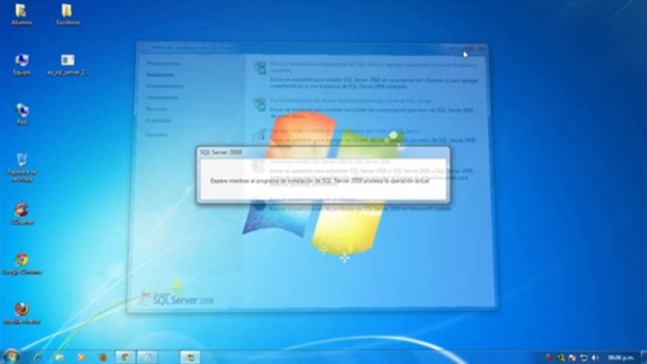Select the Mozilla Firefox desktop shortcut
Image resolution: width=647 pixels, height=364 pixels.
(x=22, y=313)
